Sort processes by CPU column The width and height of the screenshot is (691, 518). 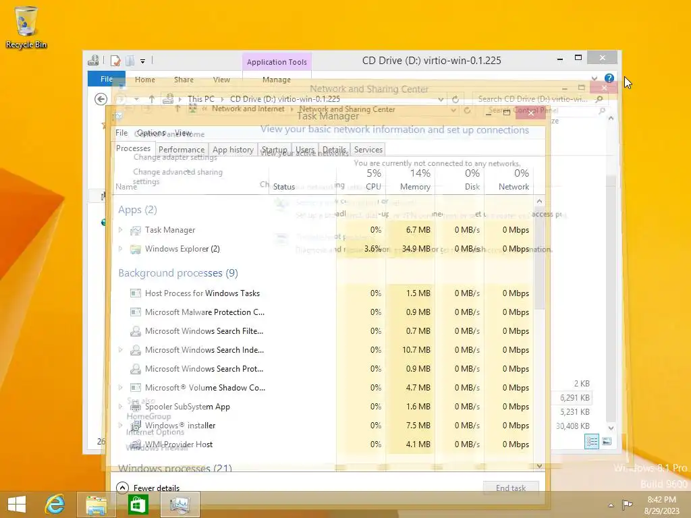coord(361,179)
